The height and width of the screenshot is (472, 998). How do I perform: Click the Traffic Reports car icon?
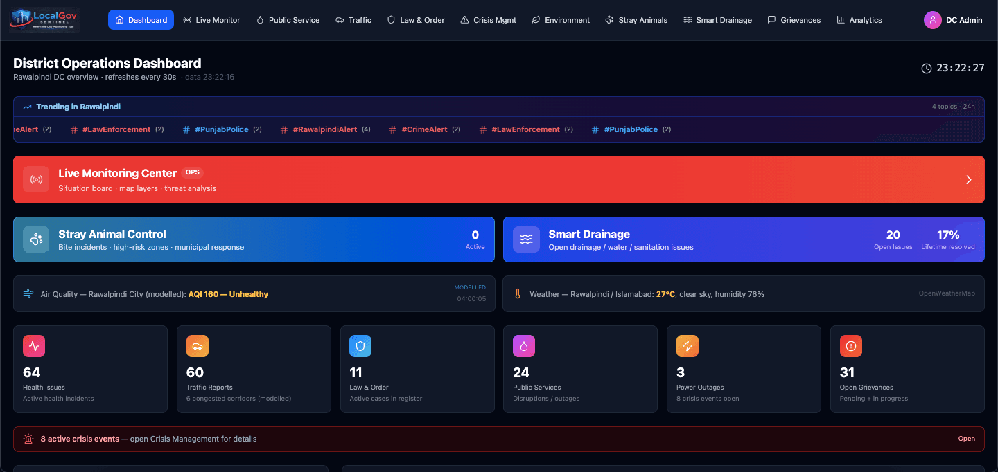(x=198, y=346)
